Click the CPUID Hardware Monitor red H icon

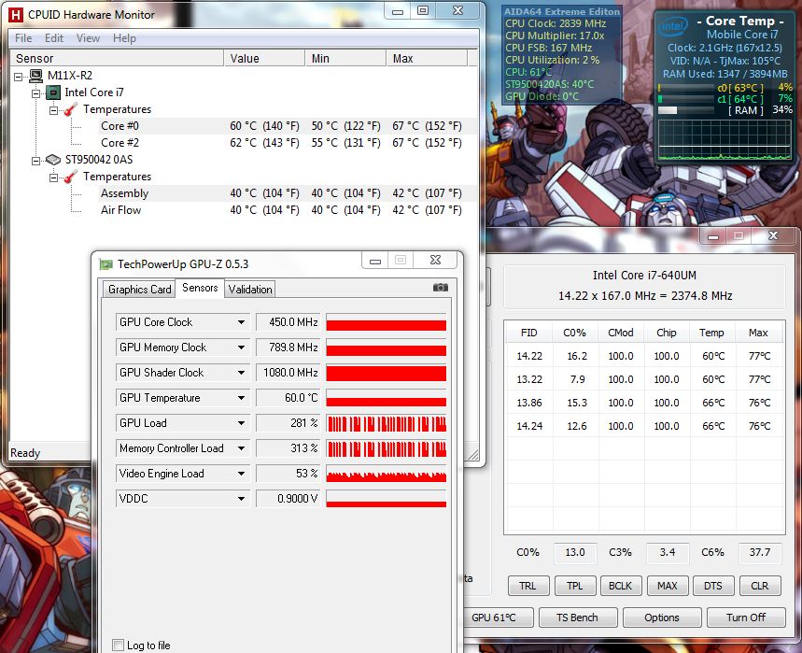[16, 15]
